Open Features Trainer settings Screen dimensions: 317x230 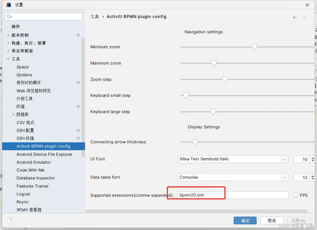[x=33, y=186]
